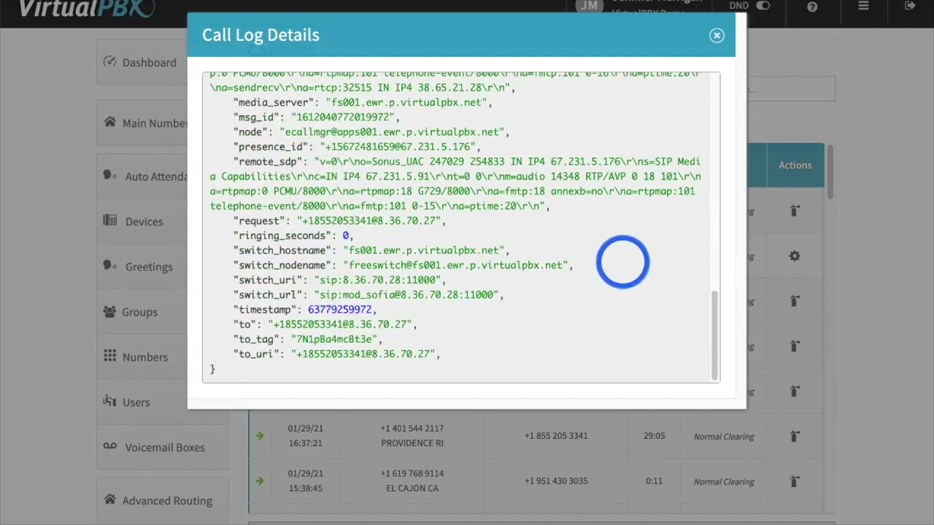Click the Voicemail Boxes tape icon
934x525 pixels.
109,446
